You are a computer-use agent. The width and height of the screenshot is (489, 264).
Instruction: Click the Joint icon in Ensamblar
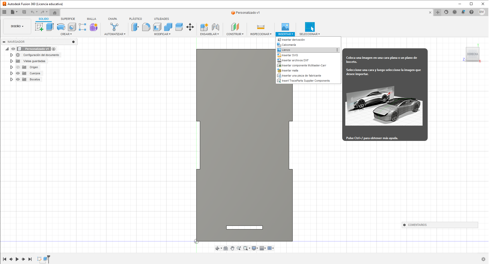(215, 27)
